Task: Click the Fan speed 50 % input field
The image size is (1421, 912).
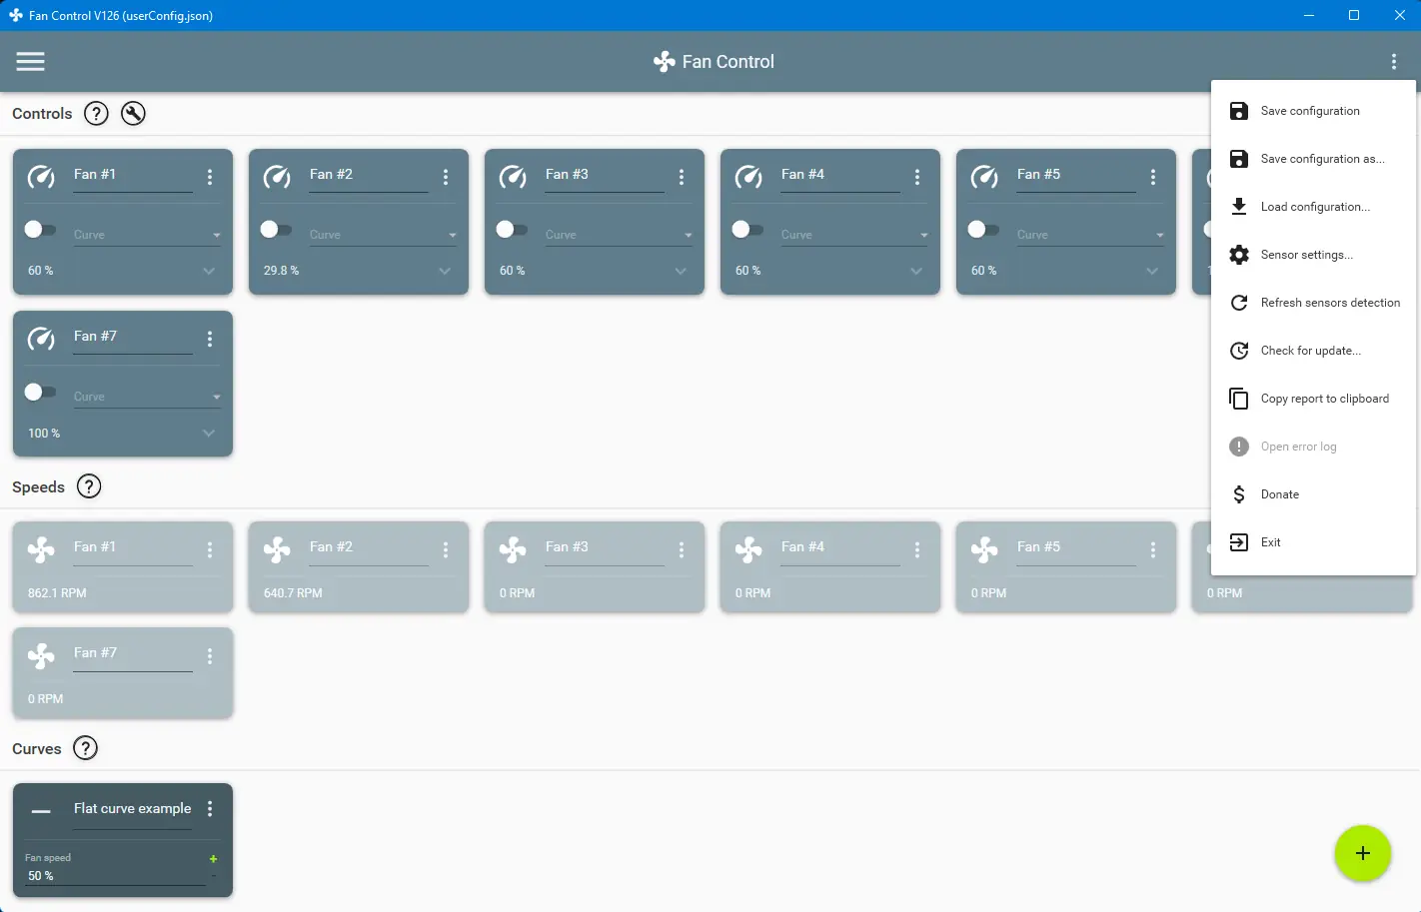Action: click(115, 876)
